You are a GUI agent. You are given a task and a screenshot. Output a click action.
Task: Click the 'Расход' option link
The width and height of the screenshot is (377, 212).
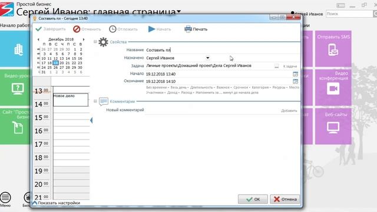[187, 92]
